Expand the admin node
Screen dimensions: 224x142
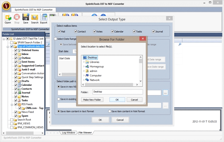84,71
